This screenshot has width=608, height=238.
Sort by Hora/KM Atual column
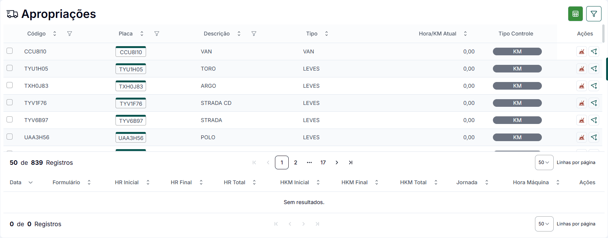(465, 34)
